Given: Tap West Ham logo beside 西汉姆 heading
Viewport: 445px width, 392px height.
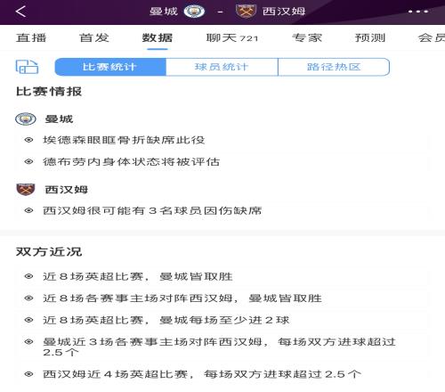Looking at the screenshot, I should click(x=26, y=190).
